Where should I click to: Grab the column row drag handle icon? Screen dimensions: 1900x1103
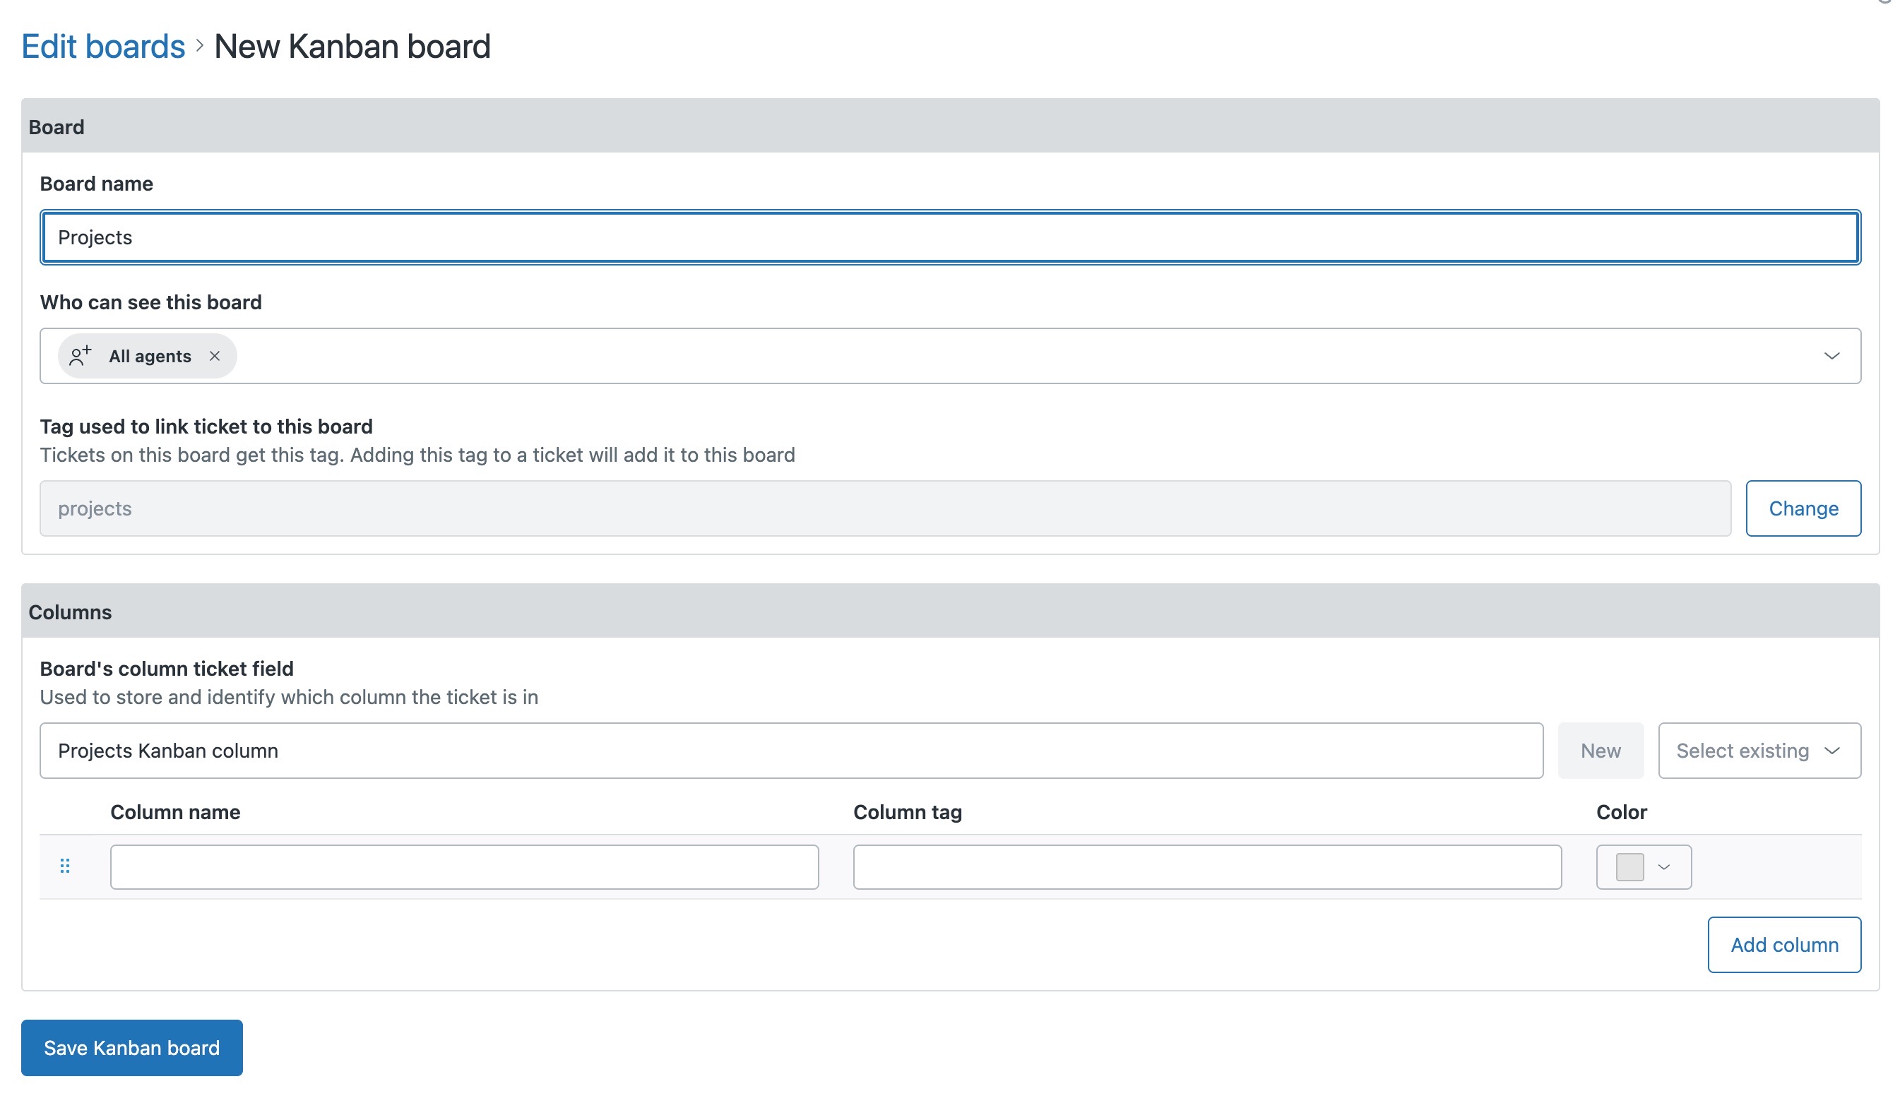[x=65, y=866]
